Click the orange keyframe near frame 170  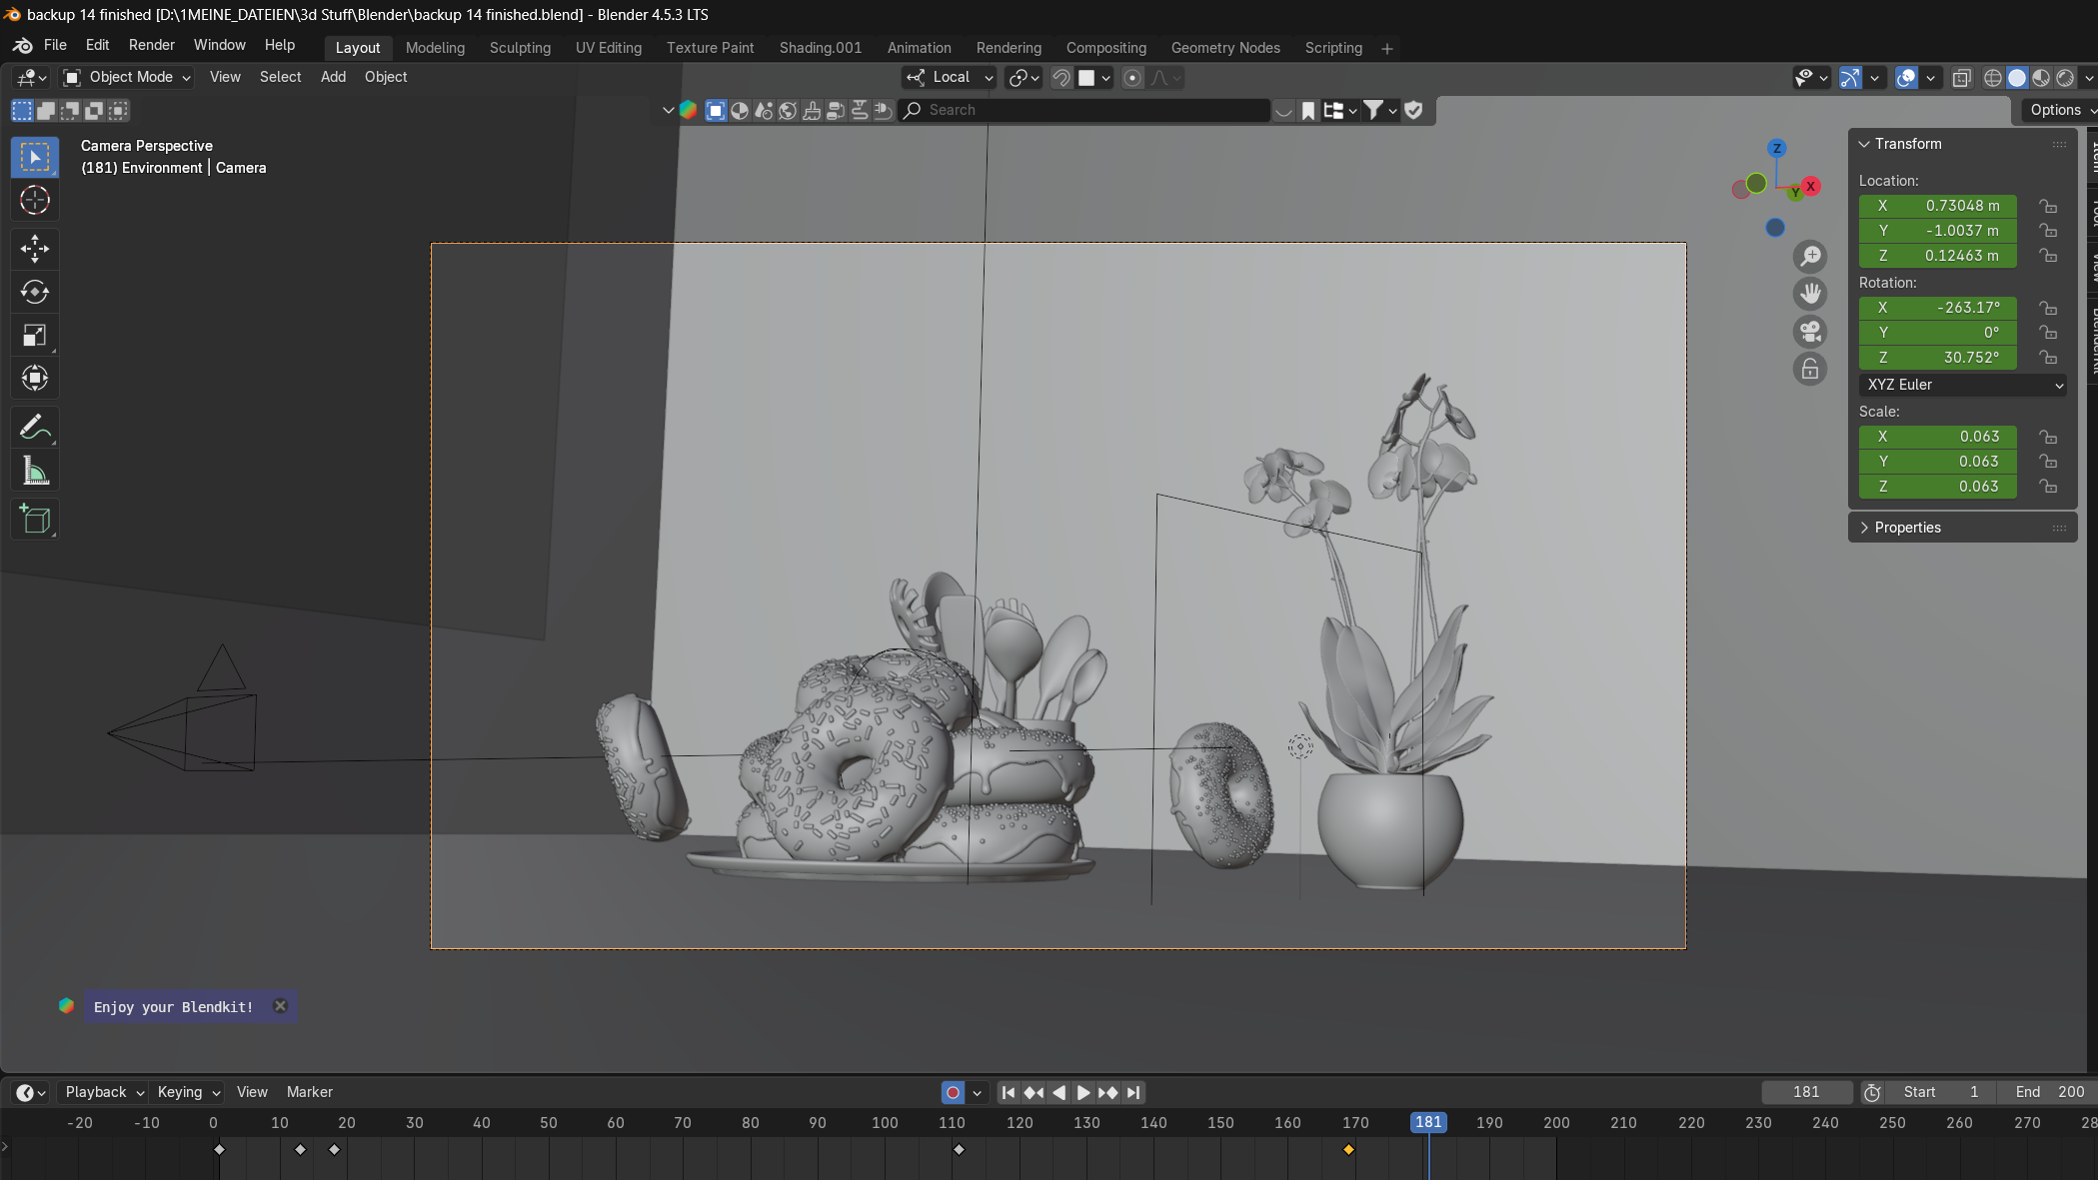coord(1348,1150)
